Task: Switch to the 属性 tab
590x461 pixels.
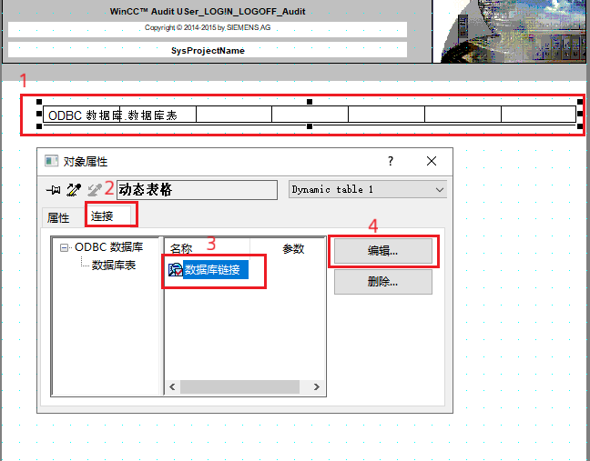Action: point(58,217)
